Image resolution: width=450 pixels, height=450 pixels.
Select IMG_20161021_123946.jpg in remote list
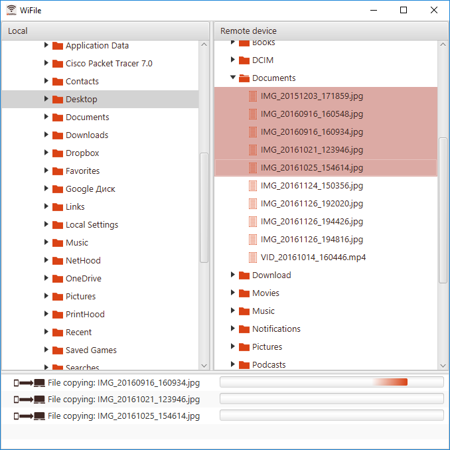326,150
